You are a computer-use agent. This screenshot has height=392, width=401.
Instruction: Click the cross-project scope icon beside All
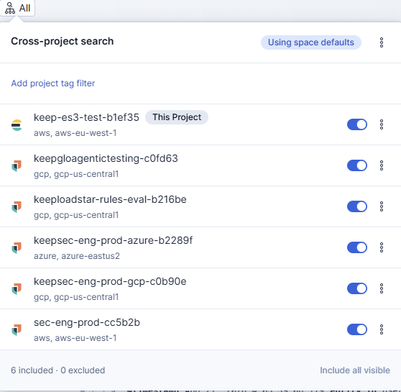coord(10,8)
